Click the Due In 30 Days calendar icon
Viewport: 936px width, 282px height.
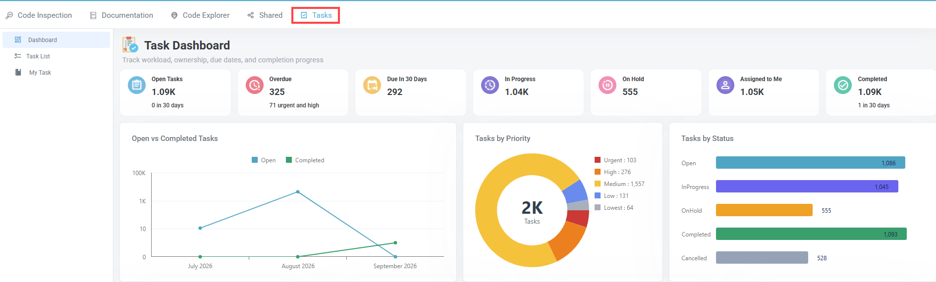pyautogui.click(x=372, y=85)
